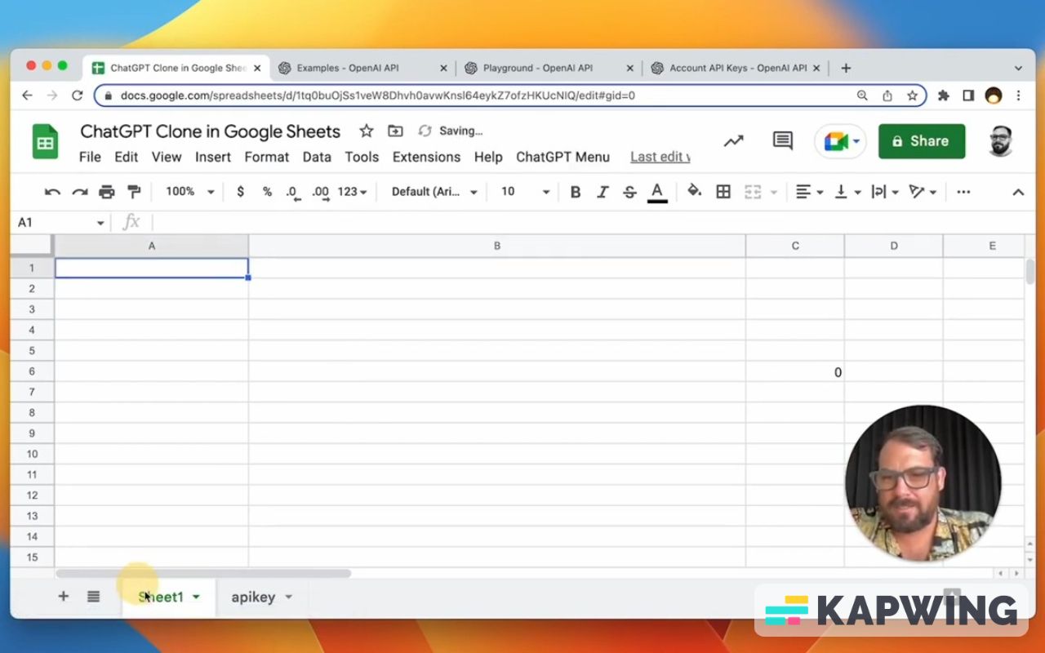Open the 123 number format dropdown
Viewport: 1045px width, 653px height.
[x=352, y=192]
